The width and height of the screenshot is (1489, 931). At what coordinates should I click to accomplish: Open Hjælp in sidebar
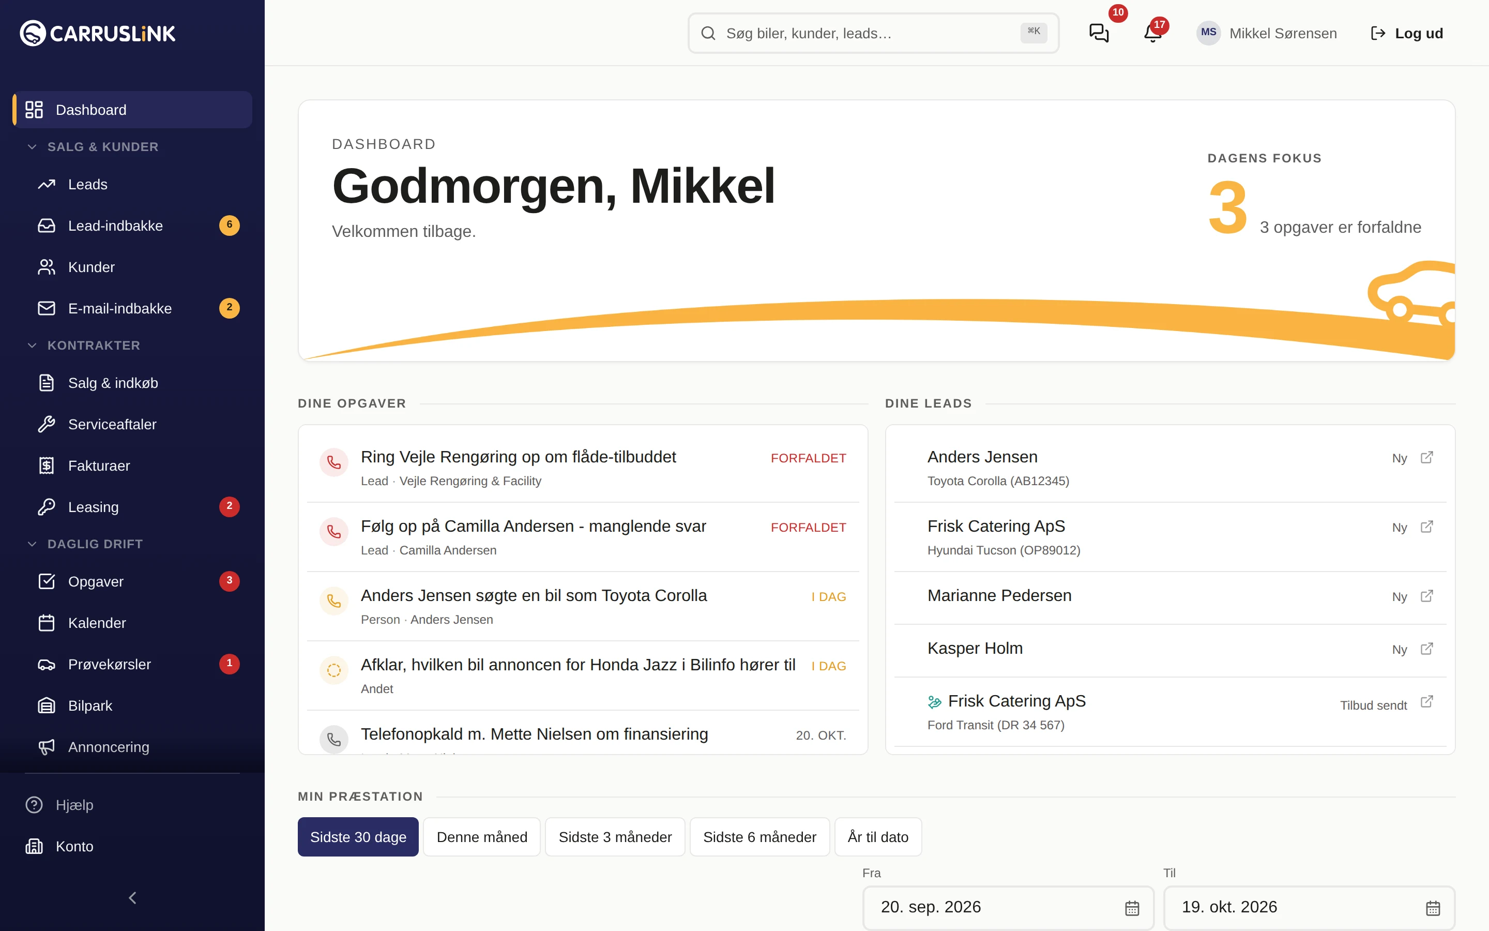coord(132,805)
